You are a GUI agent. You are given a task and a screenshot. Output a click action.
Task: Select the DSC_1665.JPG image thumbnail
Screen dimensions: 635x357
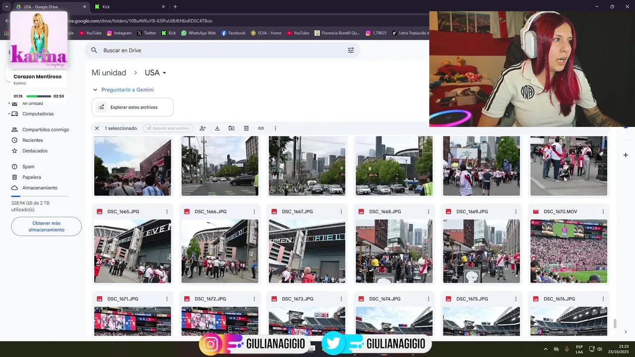[x=132, y=251]
